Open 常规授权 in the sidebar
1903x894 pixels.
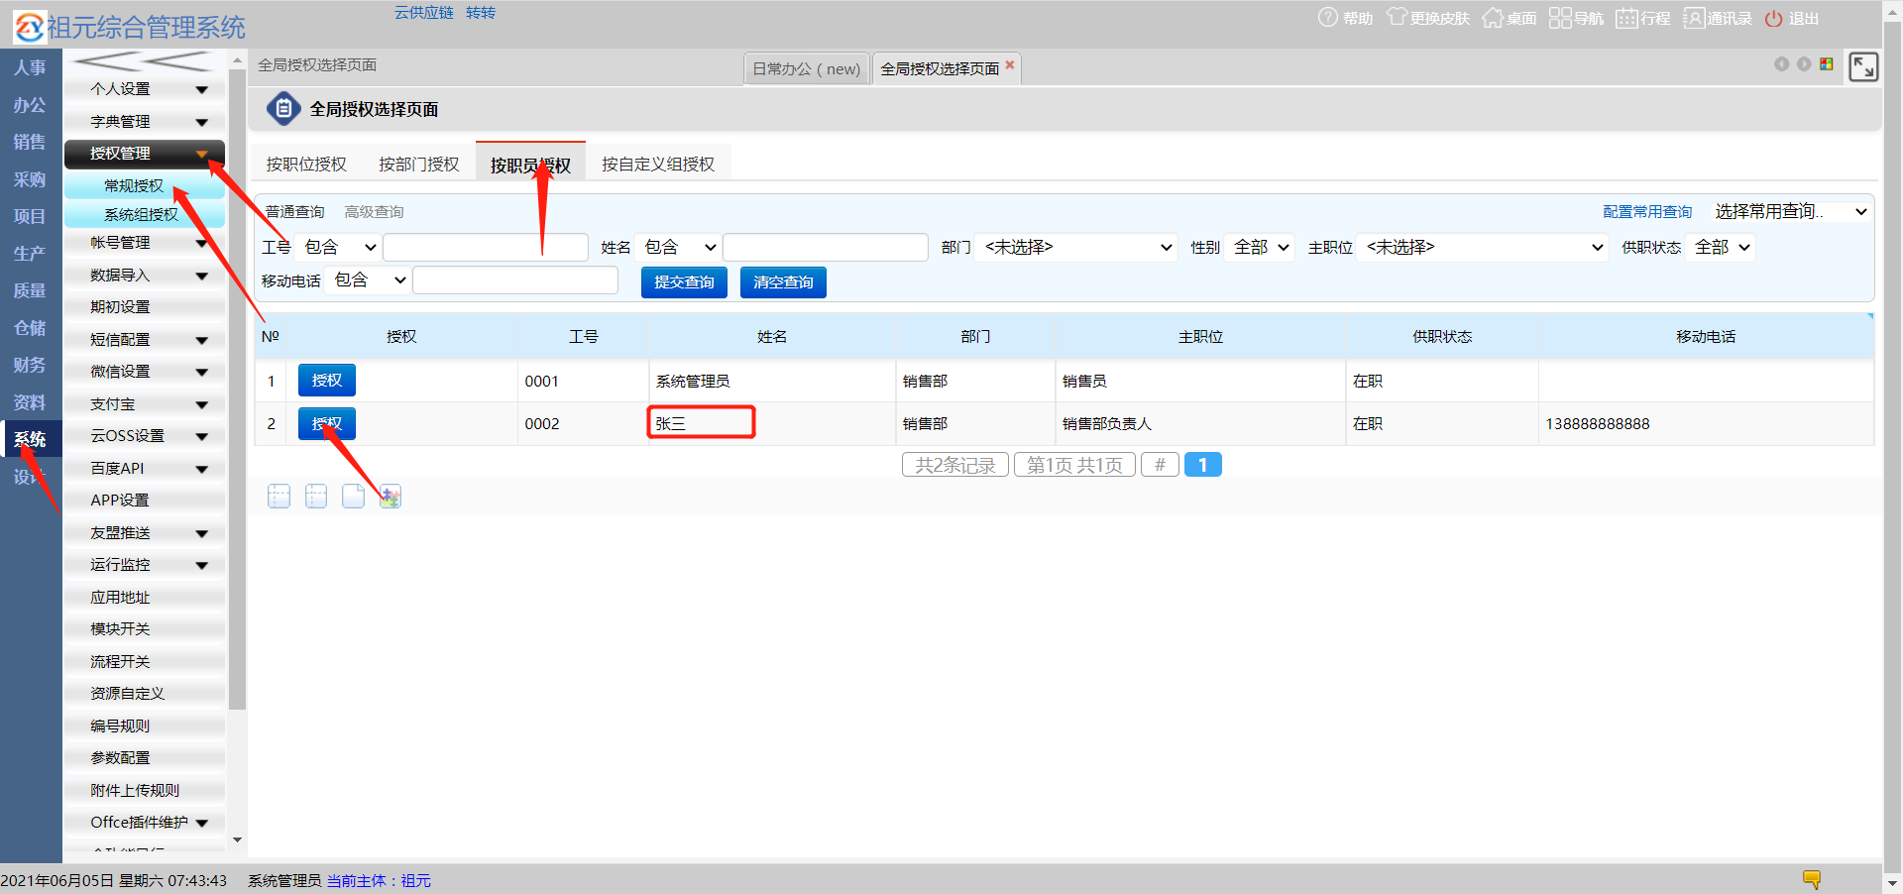[145, 186]
